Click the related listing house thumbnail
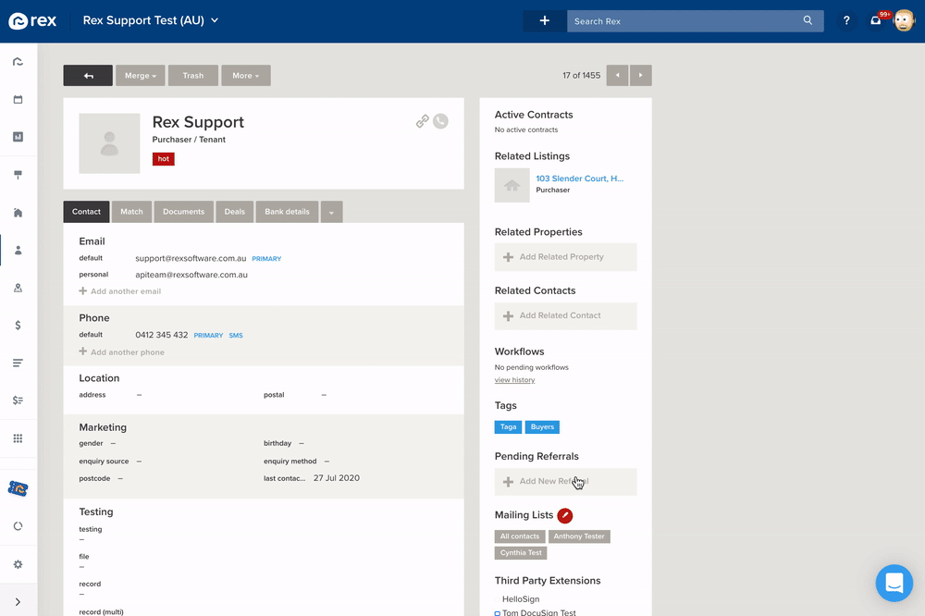This screenshot has width=925, height=616. (512, 185)
